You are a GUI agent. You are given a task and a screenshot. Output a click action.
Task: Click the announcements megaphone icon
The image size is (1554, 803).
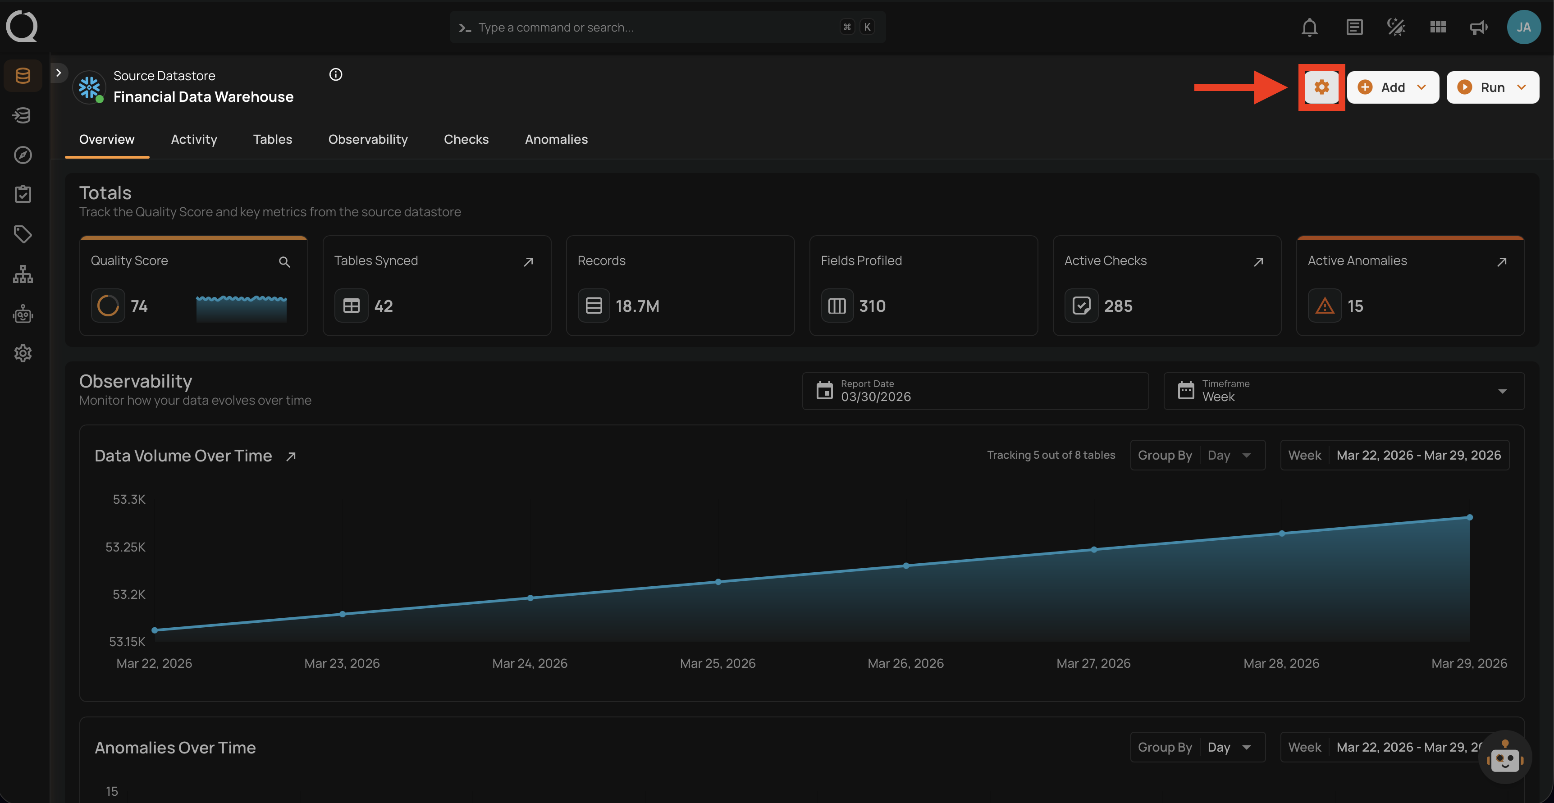click(x=1478, y=27)
